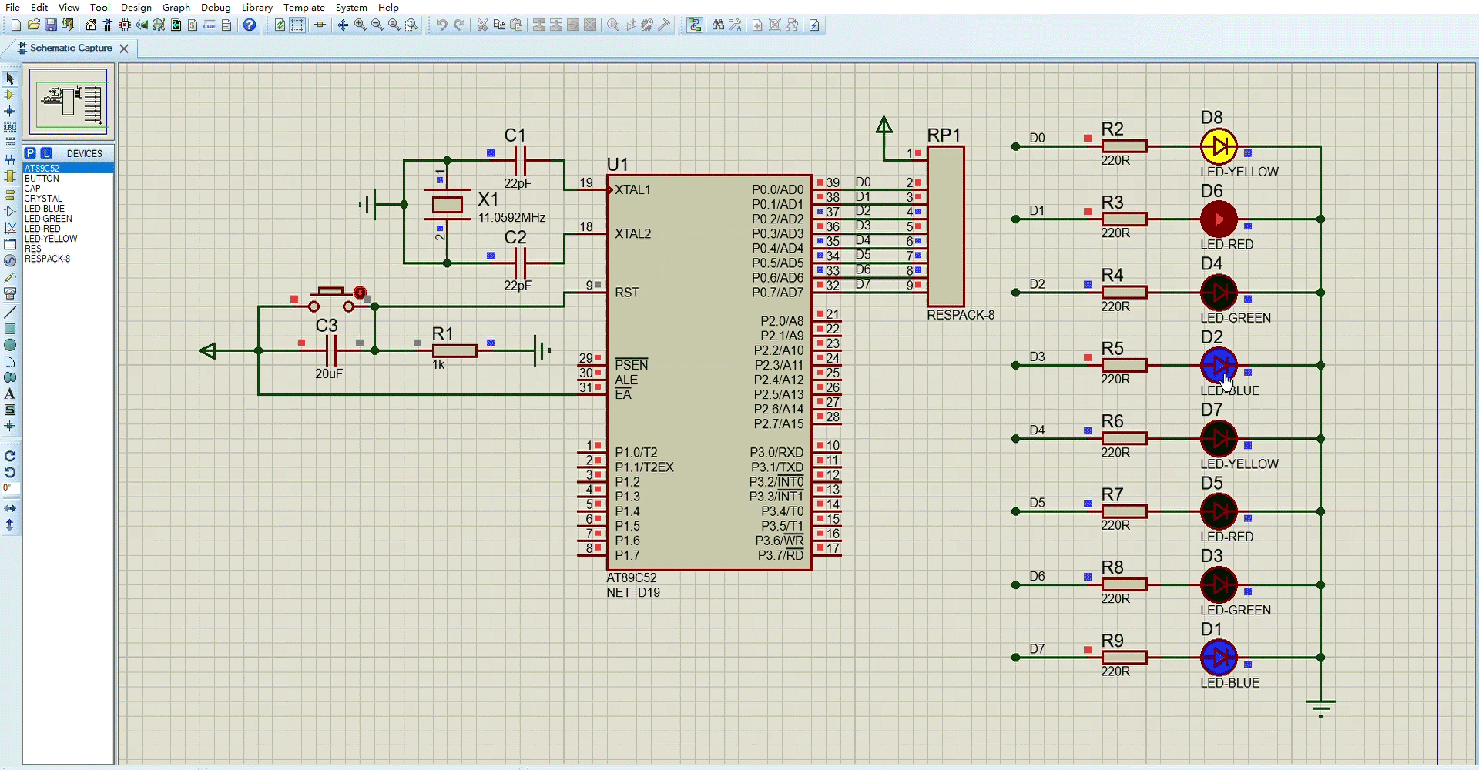This screenshot has width=1479, height=770.
Task: Open the View menu
Action: pyautogui.click(x=69, y=7)
